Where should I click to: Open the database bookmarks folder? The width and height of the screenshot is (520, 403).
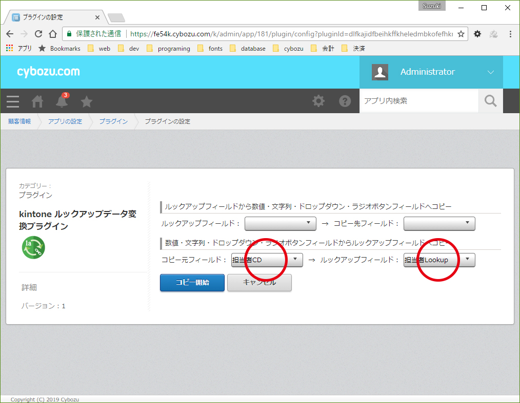(x=248, y=48)
